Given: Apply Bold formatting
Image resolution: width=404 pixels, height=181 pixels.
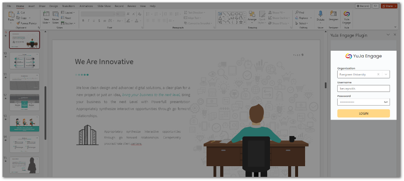Looking at the screenshot, I should click(x=83, y=21).
